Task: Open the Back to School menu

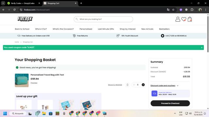Action: 22,29
